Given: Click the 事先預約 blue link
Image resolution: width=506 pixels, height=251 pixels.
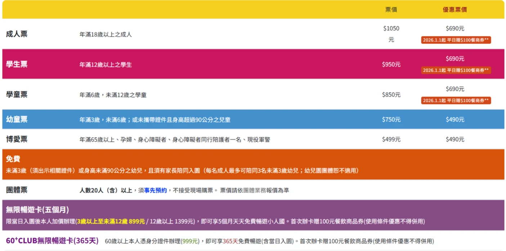Looking at the screenshot, I should [156, 190].
